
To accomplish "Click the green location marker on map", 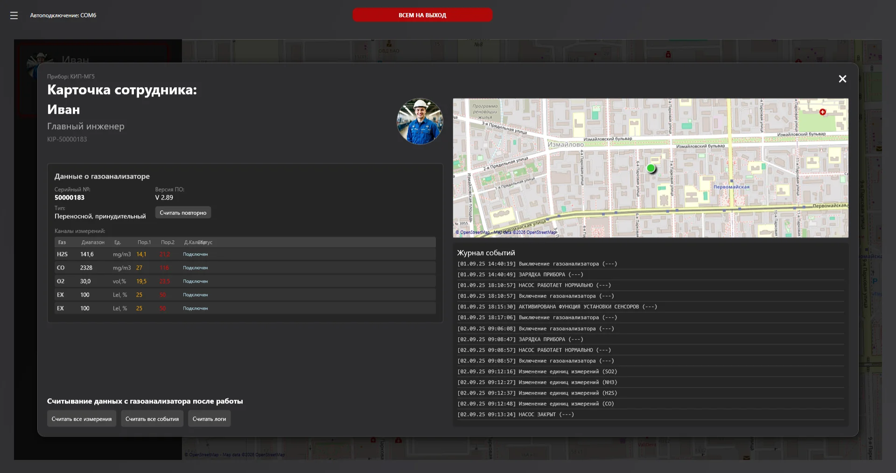I will (651, 168).
